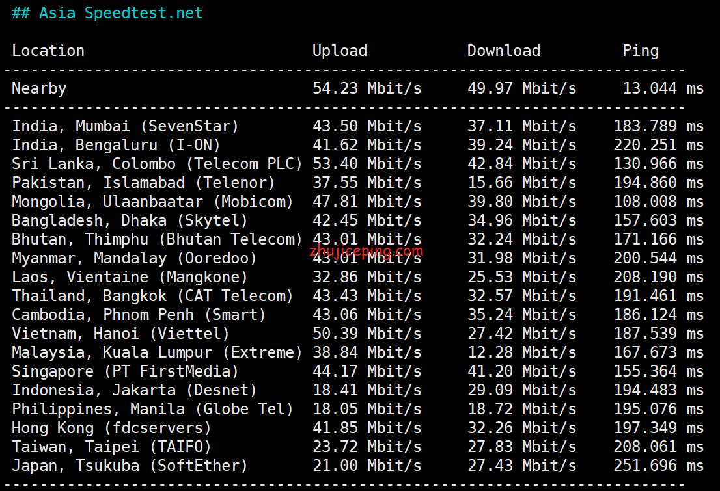Select the Upload column header
Screen dimensions: 720x491
point(340,51)
